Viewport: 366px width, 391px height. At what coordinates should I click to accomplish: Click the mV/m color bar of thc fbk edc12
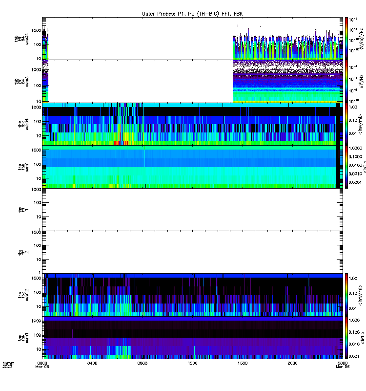tap(346, 295)
